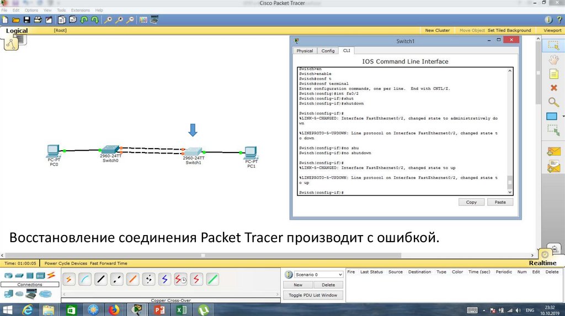Select the Switch1 device on the workspace
Screen dimensions: 565x316
[x=194, y=152]
